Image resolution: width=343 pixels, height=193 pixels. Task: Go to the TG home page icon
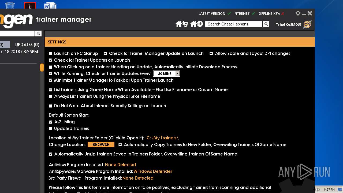(182, 24)
